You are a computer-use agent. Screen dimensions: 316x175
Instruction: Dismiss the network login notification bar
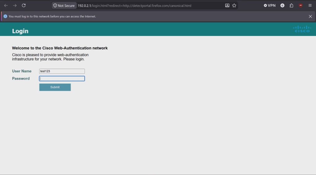[310, 17]
